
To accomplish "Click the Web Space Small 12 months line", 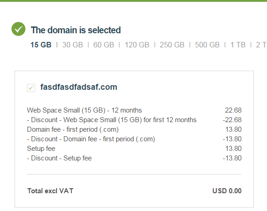I will [x=84, y=110].
